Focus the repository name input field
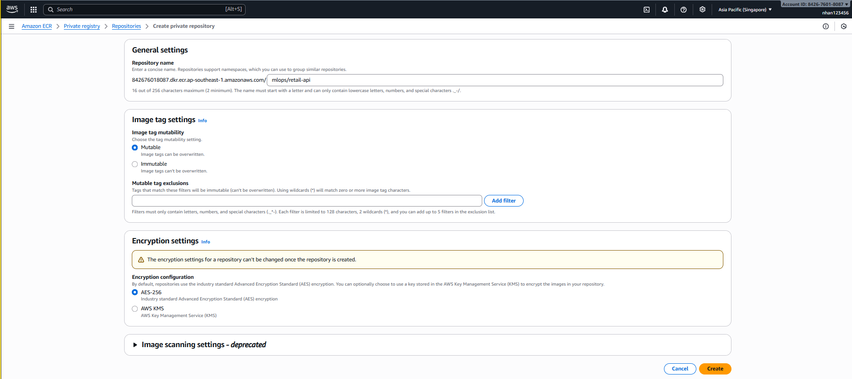 click(x=495, y=80)
